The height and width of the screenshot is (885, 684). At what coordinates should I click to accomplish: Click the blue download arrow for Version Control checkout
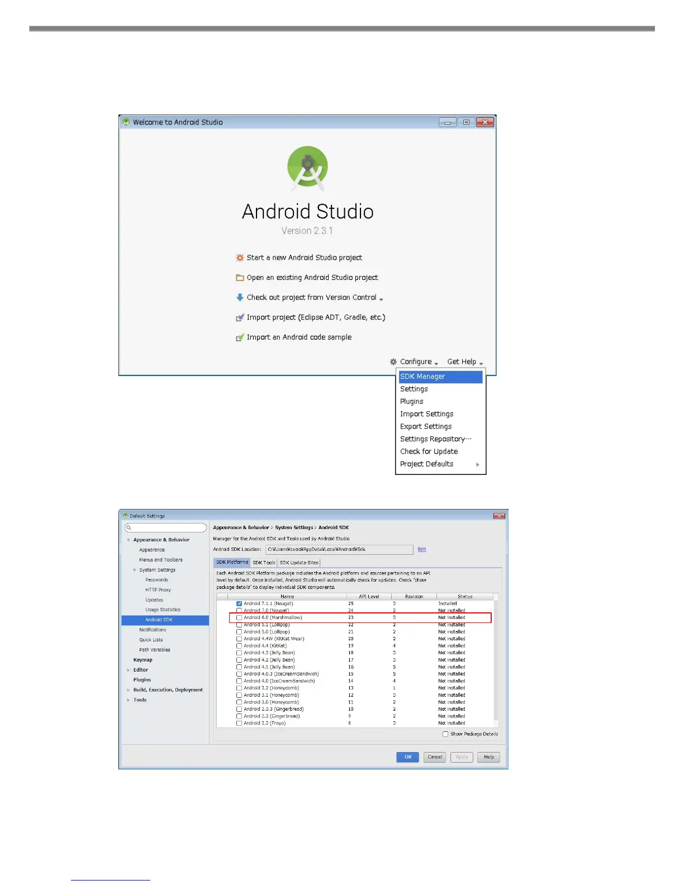[x=240, y=297]
